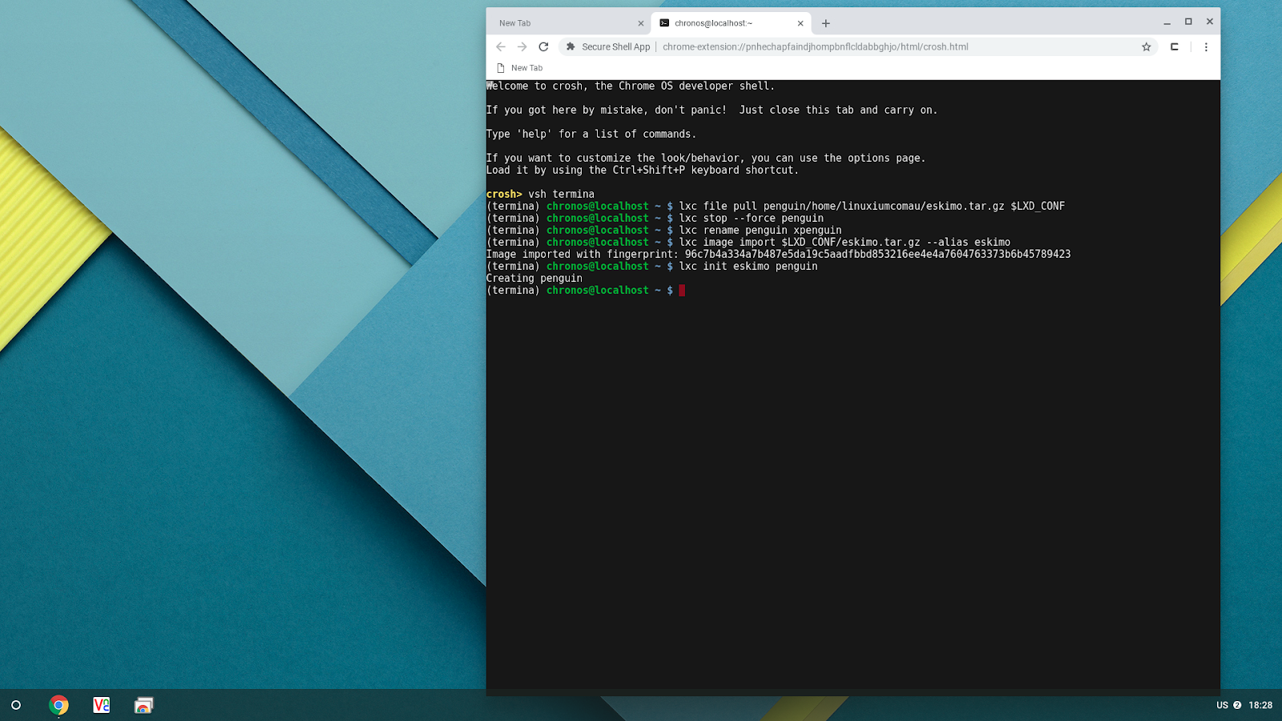Open the bracket-shaped extension icon beside the star
Image resolution: width=1282 pixels, height=721 pixels.
(1175, 46)
